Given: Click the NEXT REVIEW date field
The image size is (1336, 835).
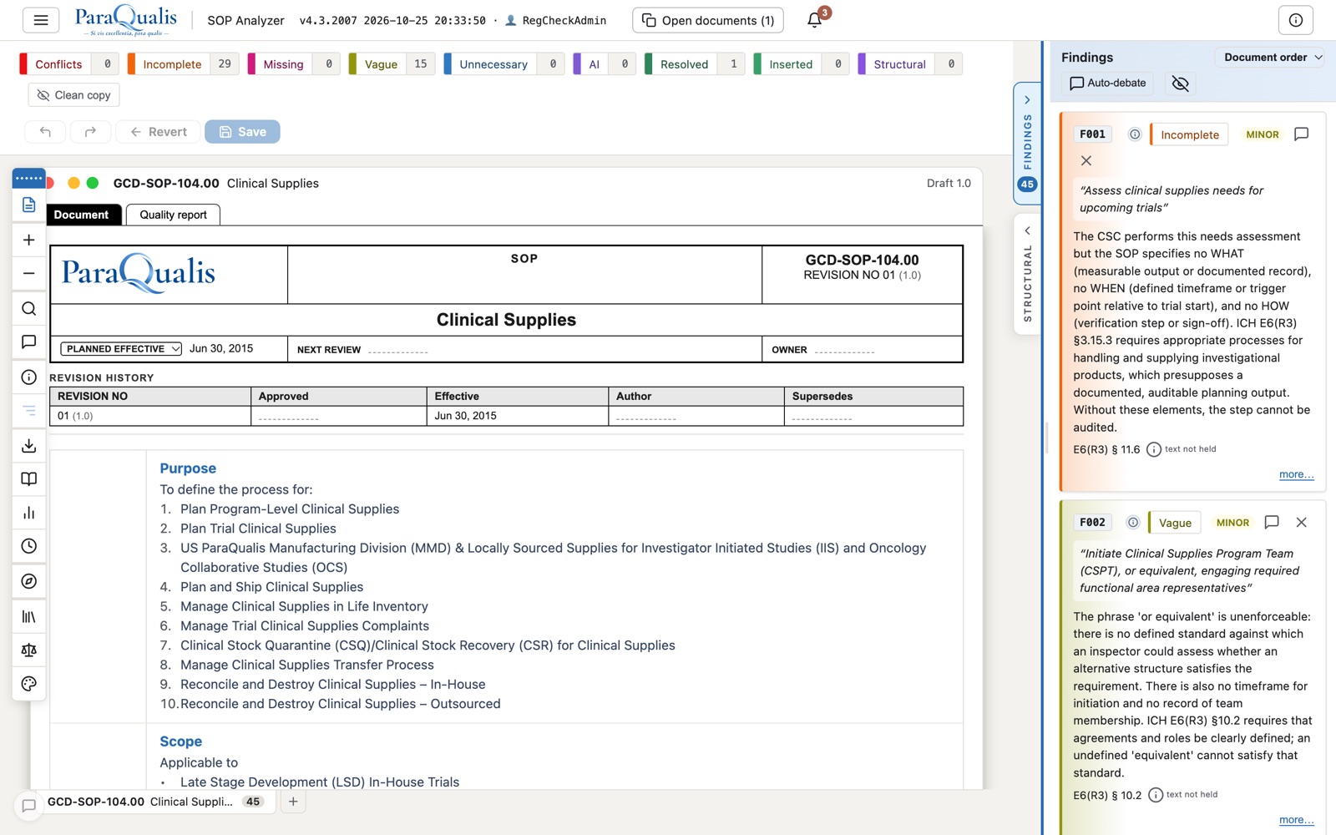Looking at the screenshot, I should 398,350.
